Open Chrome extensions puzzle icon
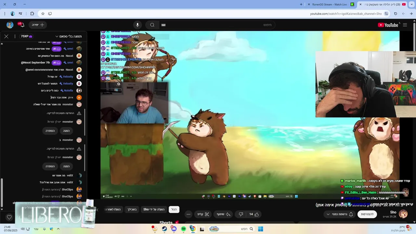This screenshot has height=234, width=416. [x=32, y=14]
